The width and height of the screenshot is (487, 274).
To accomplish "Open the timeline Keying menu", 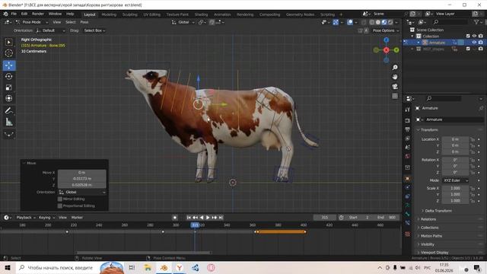I will (x=46, y=218).
